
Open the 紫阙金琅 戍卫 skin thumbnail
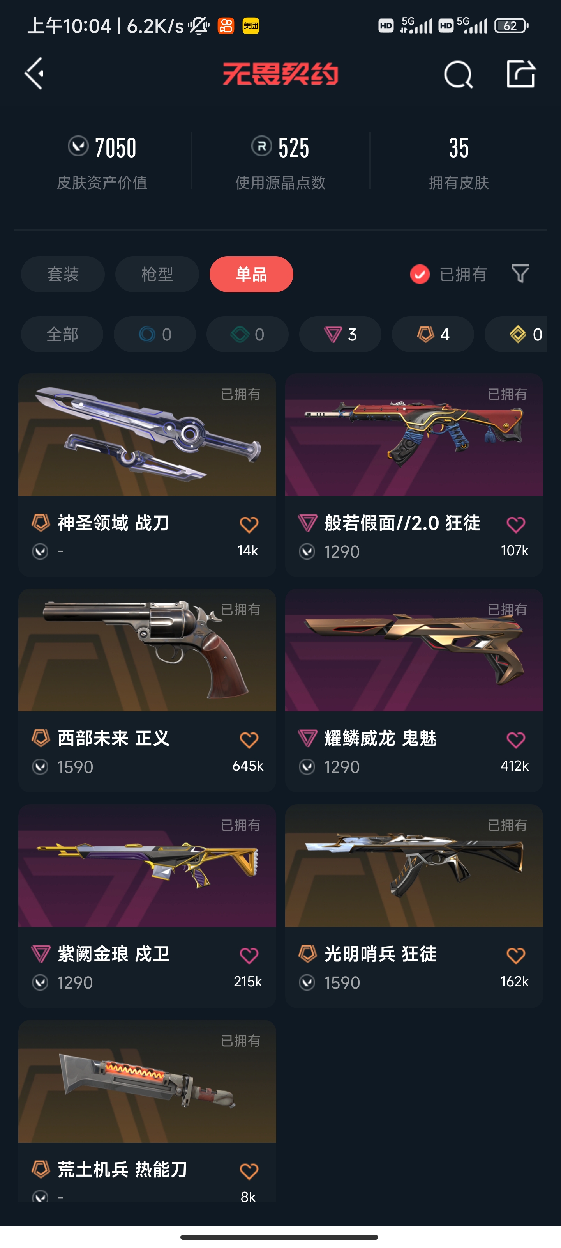click(x=147, y=866)
